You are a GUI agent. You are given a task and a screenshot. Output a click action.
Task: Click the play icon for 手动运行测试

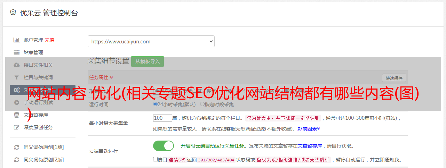(x=16, y=102)
